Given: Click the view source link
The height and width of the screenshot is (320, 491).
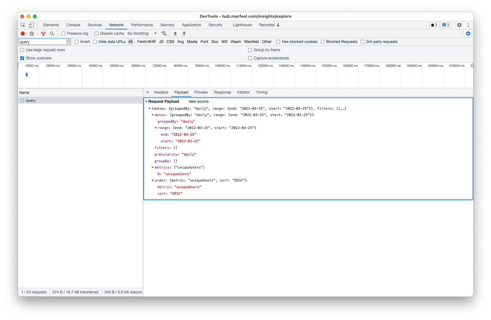Looking at the screenshot, I should click(198, 101).
